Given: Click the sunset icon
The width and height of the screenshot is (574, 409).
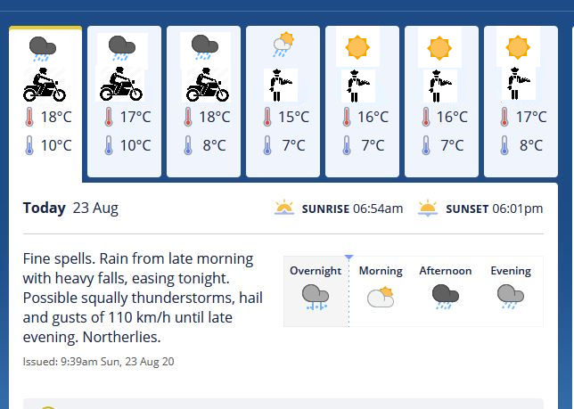Looking at the screenshot, I should 428,209.
